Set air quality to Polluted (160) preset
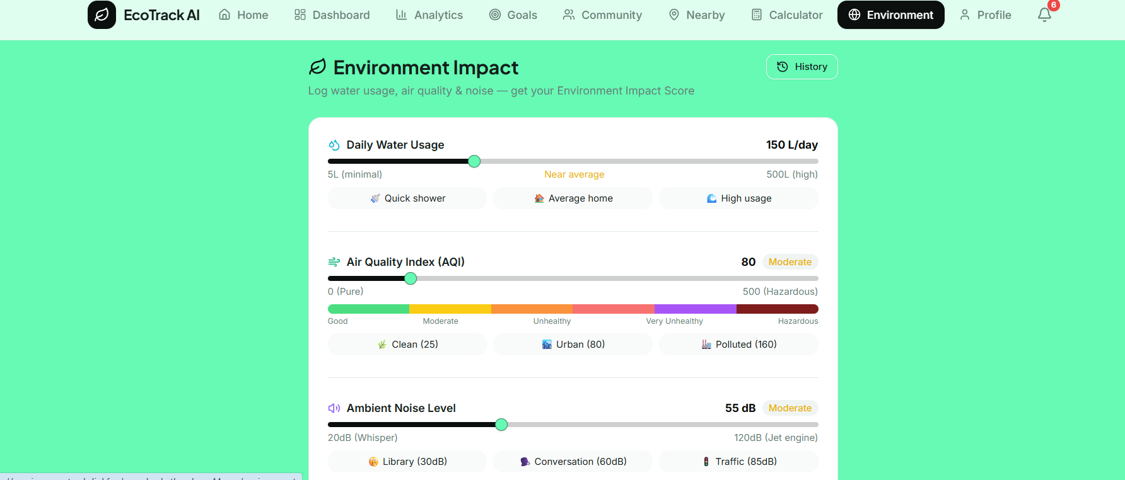 [x=738, y=345]
